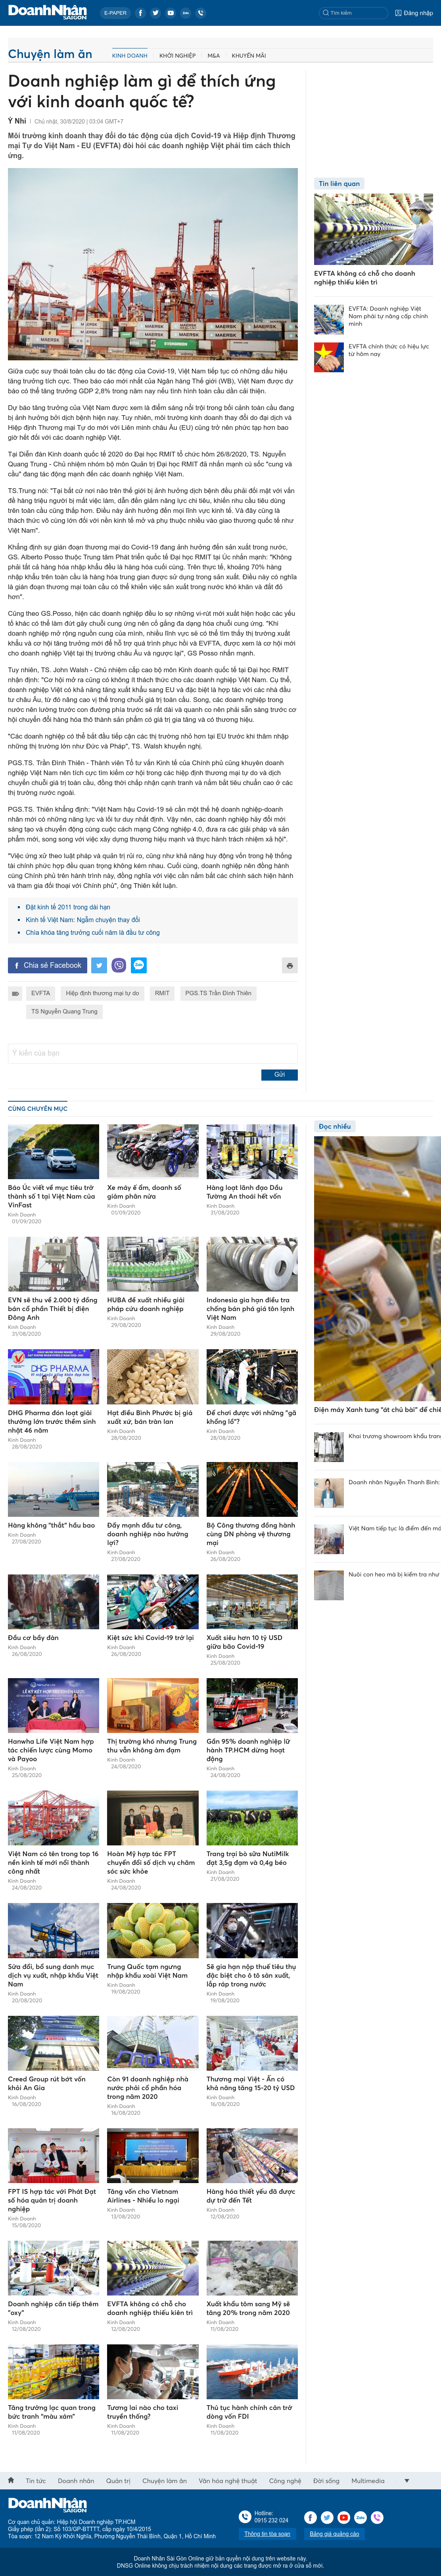Open link Kinh tế Việt Nam: Ngắm chuyện thay đổi
The image size is (441, 2576).
click(83, 920)
